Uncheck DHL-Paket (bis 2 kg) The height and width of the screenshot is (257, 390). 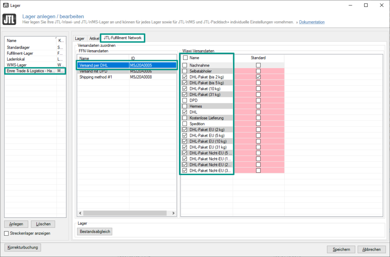pyautogui.click(x=185, y=77)
